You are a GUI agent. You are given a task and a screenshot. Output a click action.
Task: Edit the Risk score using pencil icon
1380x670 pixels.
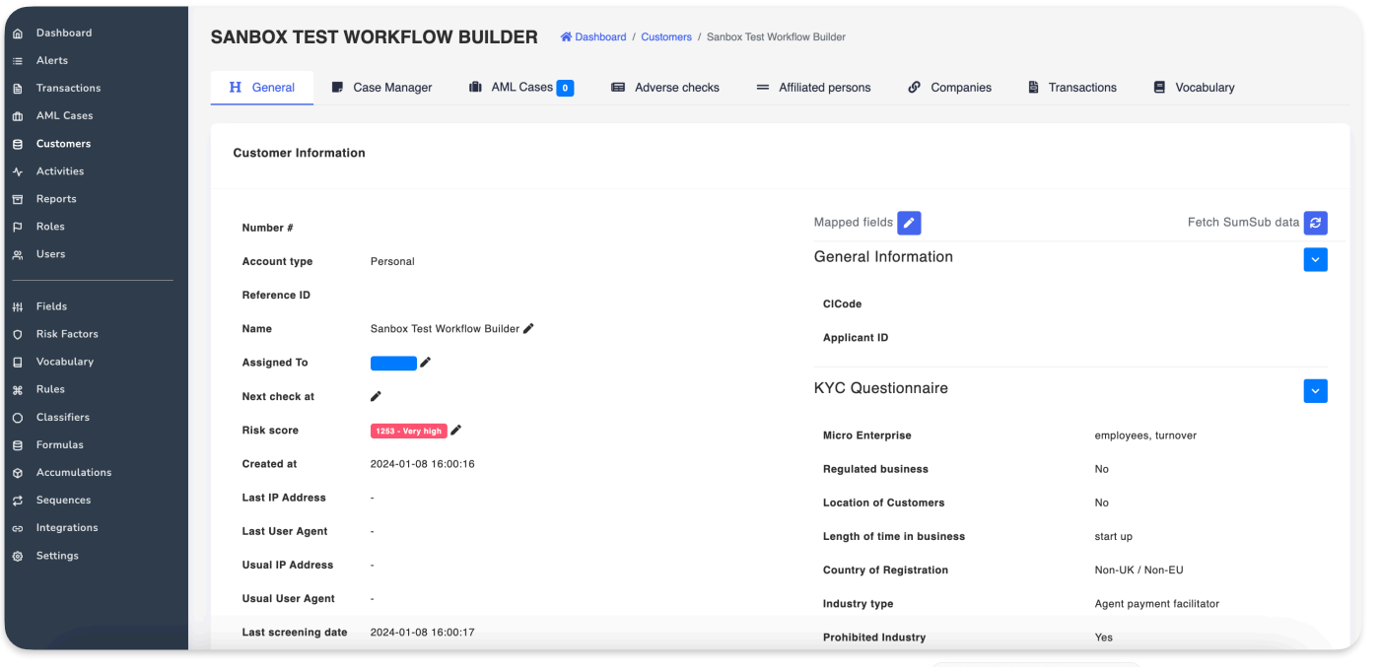(456, 431)
